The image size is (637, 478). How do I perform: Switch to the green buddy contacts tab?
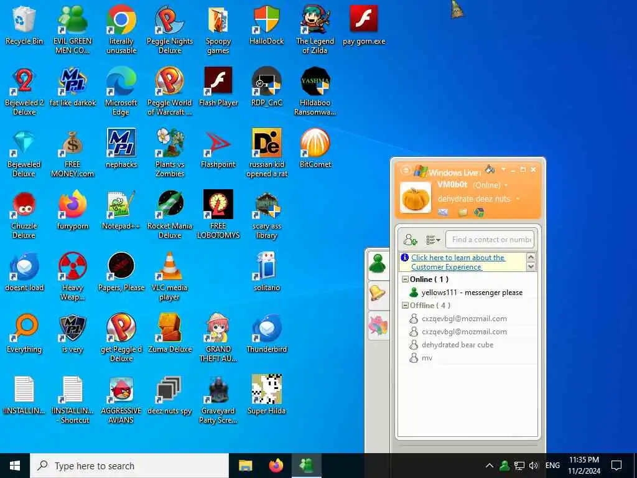[x=378, y=264]
